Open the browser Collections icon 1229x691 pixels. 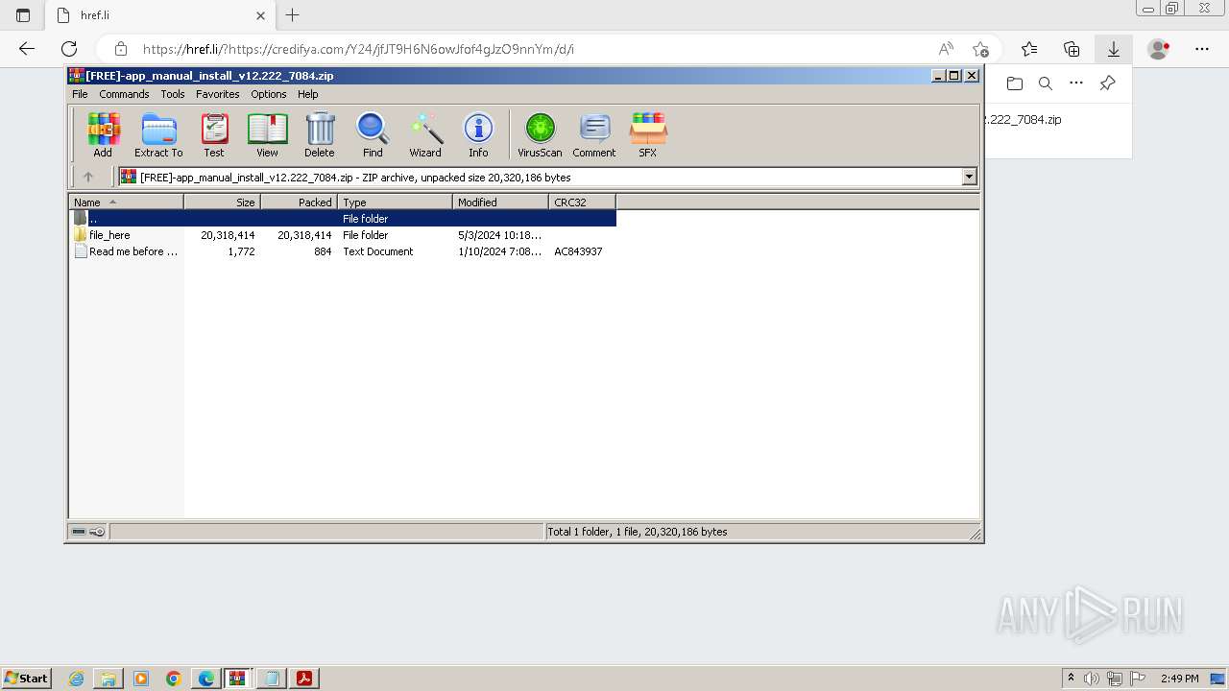[x=1072, y=49]
